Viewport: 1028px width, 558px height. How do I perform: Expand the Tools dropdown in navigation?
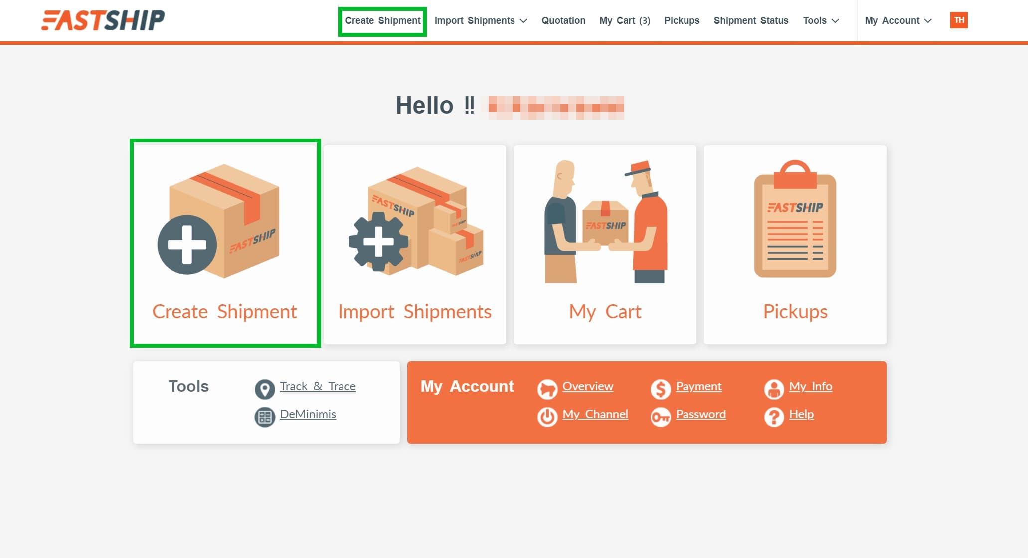[821, 20]
